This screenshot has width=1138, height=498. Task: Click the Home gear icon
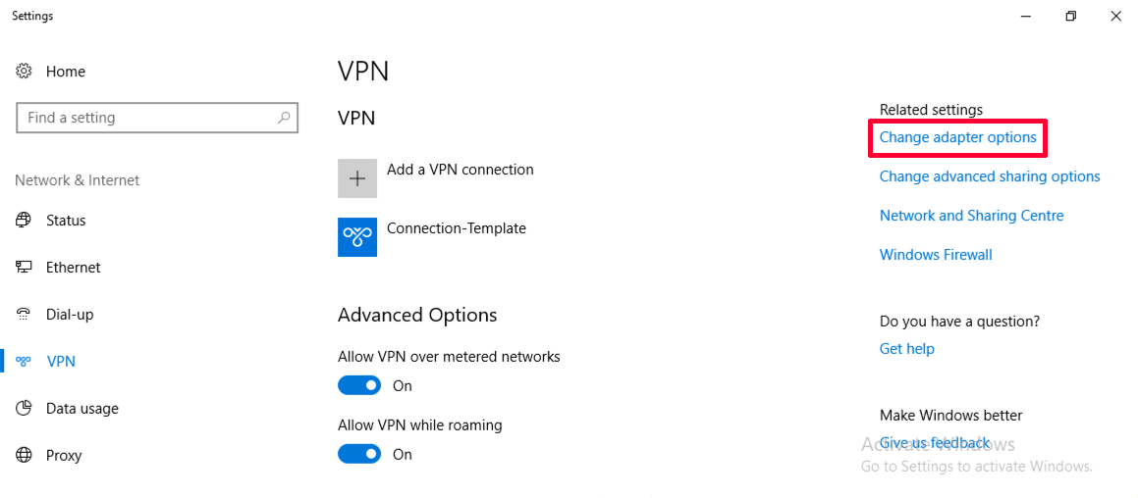(24, 71)
